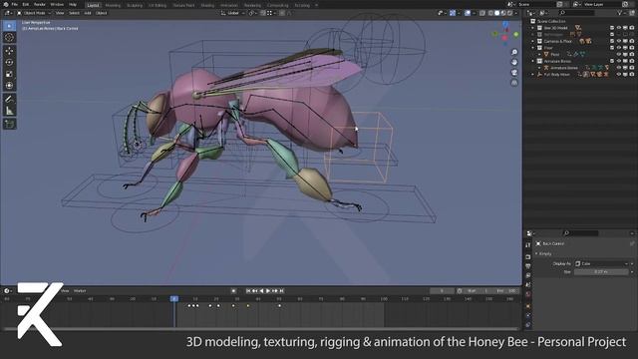
Task: Open the viewport Add menu
Action: 88,13
